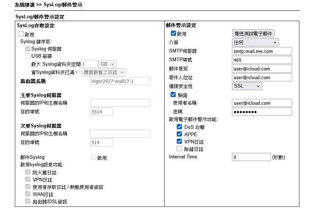Uncheck APPE alert checkbox
The width and height of the screenshot is (309, 208).
(x=179, y=134)
